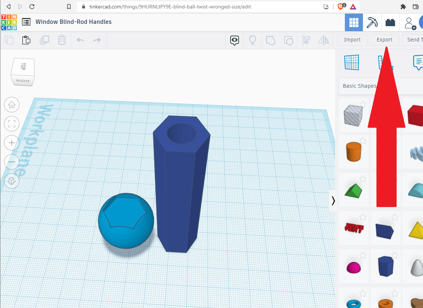Select the blue Torus shape
Viewport: 423px width, 308px height.
point(353,304)
